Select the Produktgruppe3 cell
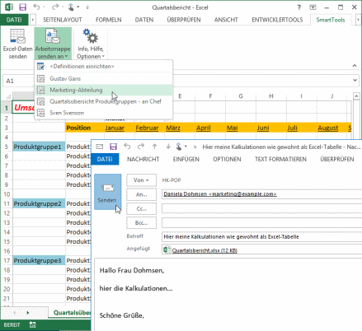Image resolution: width=362 pixels, height=331 pixels. [38, 260]
